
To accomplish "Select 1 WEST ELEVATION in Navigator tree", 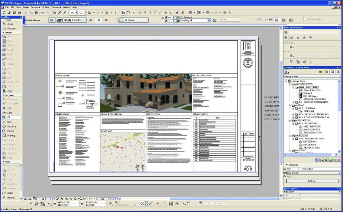I will tap(310, 127).
